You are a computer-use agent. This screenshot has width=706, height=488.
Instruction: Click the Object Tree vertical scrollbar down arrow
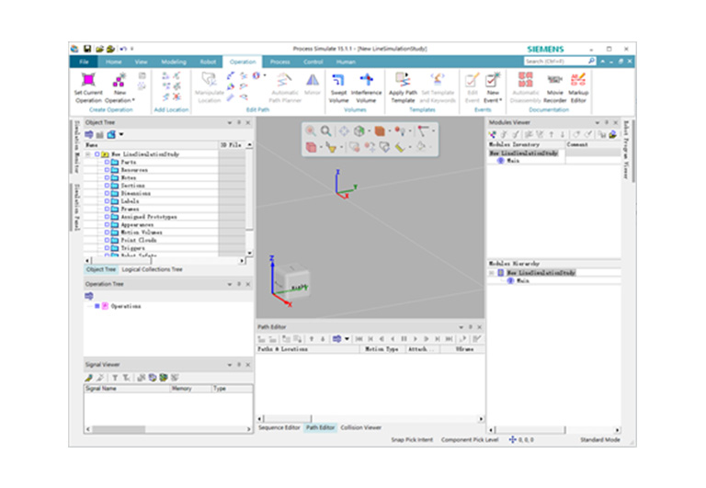tap(249, 253)
